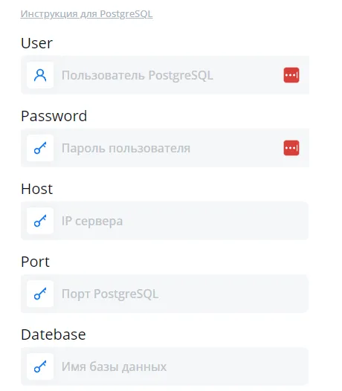The height and width of the screenshot is (391, 342).
Task: Focus the Пользователь PostgreSQL input field
Action: [165, 75]
